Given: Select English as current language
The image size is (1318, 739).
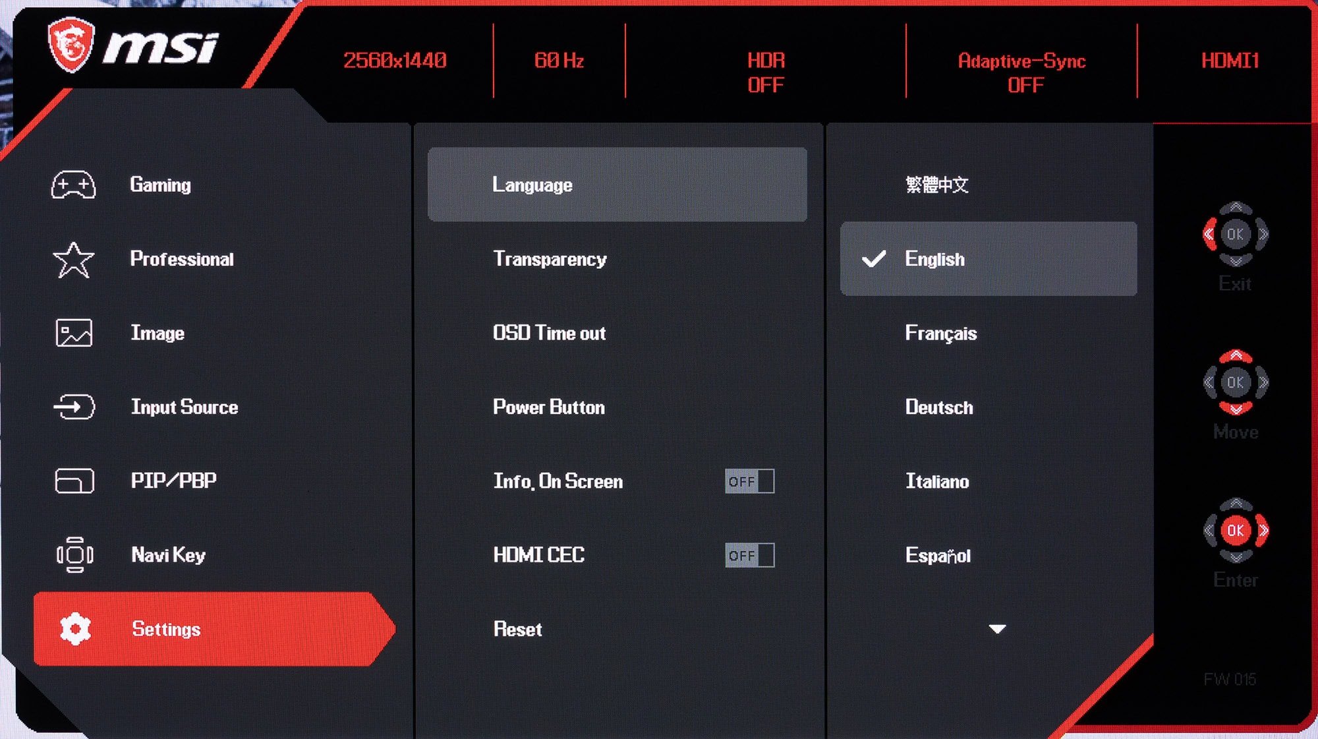Looking at the screenshot, I should (987, 259).
